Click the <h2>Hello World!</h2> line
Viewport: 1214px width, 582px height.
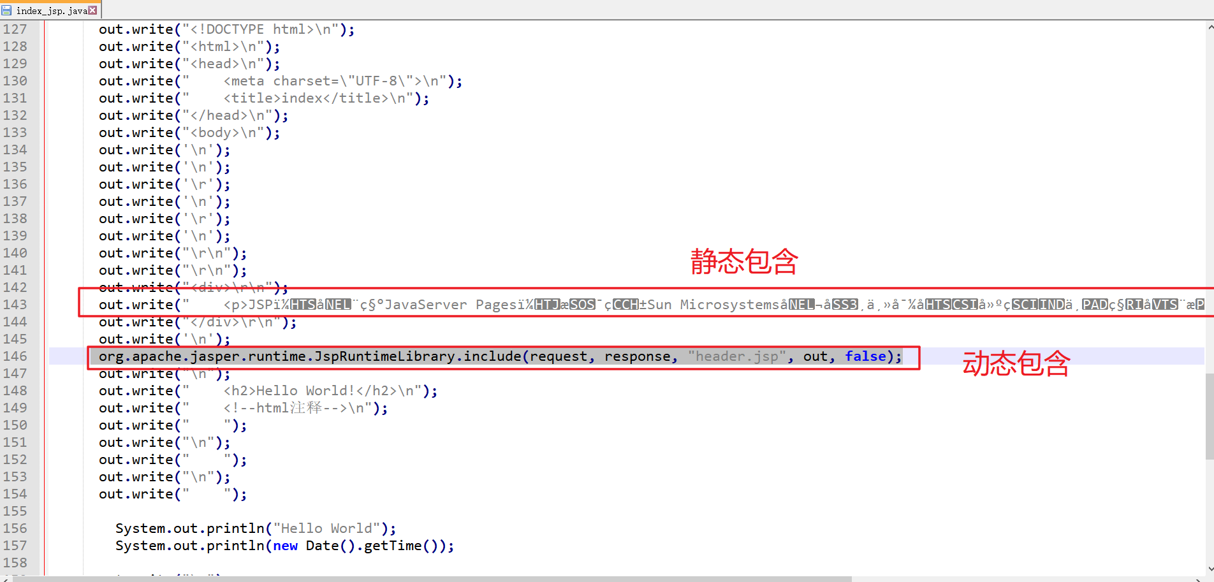pyautogui.click(x=268, y=391)
